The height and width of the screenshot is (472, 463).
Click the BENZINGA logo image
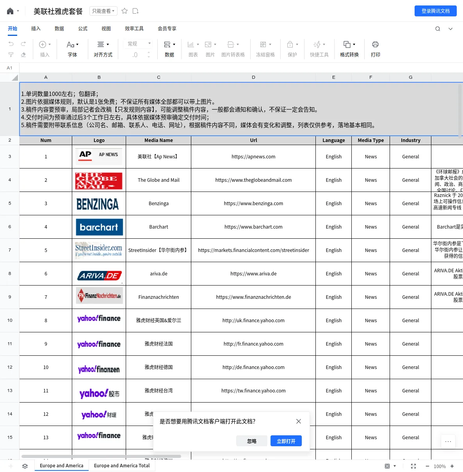click(x=98, y=204)
